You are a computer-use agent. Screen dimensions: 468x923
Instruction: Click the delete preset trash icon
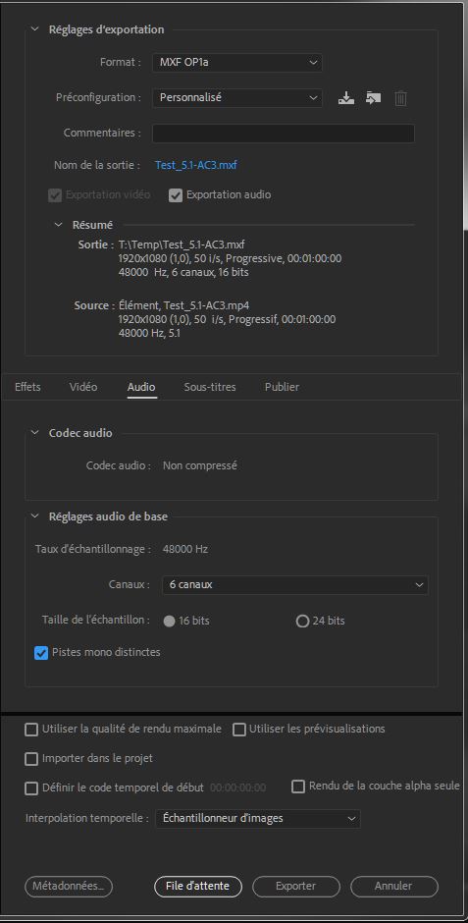click(x=400, y=98)
